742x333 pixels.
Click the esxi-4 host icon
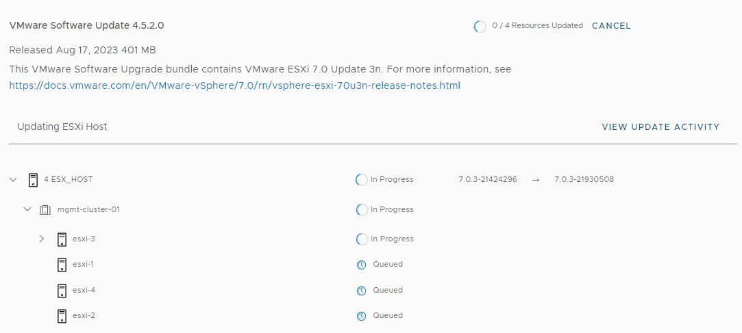coord(62,291)
